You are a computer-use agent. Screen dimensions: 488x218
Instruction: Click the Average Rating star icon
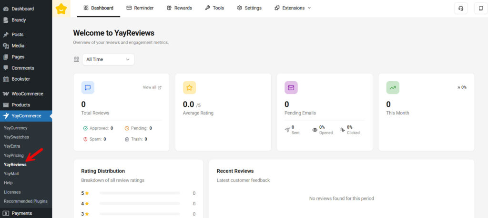click(x=190, y=88)
